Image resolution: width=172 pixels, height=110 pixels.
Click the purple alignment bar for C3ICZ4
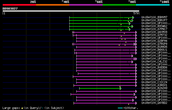[x=106, y=83]
